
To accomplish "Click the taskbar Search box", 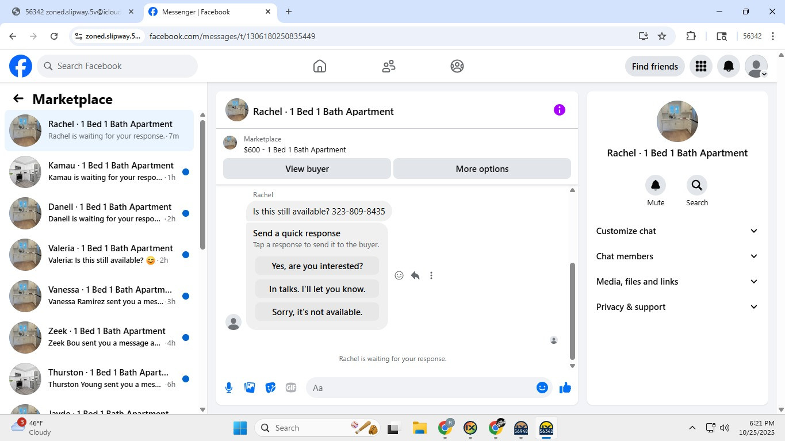I will click(x=317, y=428).
